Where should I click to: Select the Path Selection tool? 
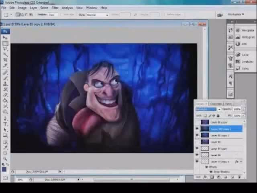point(5,129)
